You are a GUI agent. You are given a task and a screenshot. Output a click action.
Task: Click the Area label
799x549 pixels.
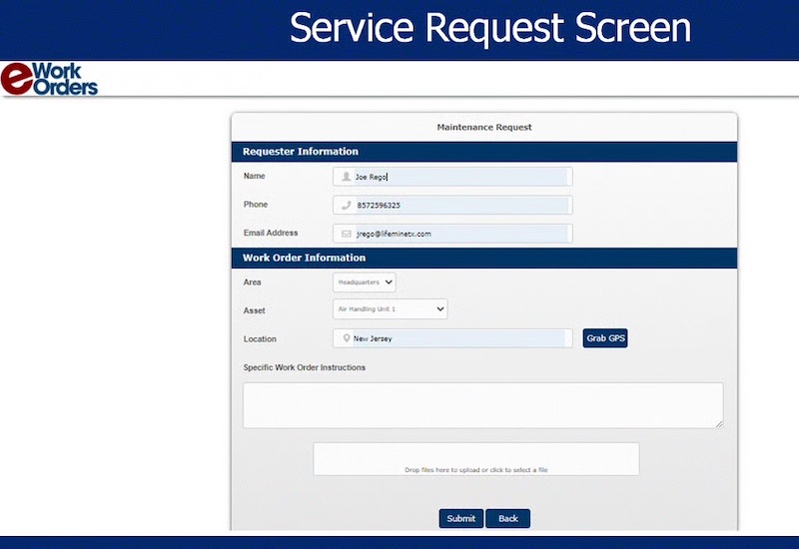pyautogui.click(x=253, y=281)
